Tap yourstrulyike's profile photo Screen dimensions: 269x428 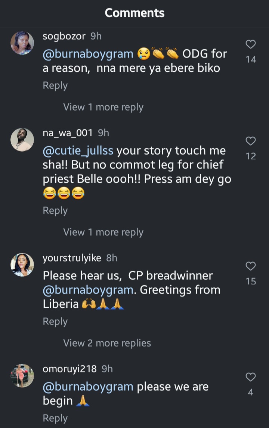[22, 265]
